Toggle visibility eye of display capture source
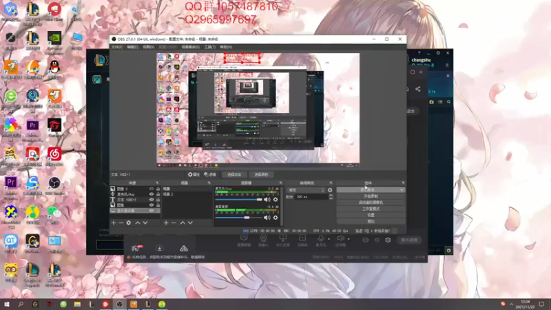Image resolution: width=551 pixels, height=310 pixels. [x=152, y=211]
